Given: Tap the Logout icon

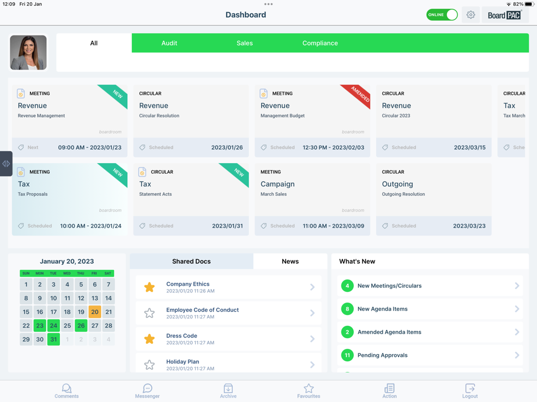Looking at the screenshot, I should 470,391.
